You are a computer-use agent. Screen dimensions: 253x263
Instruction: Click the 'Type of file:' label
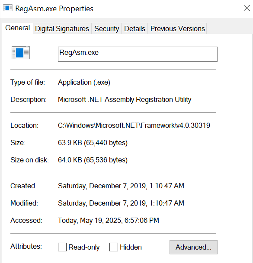28,82
